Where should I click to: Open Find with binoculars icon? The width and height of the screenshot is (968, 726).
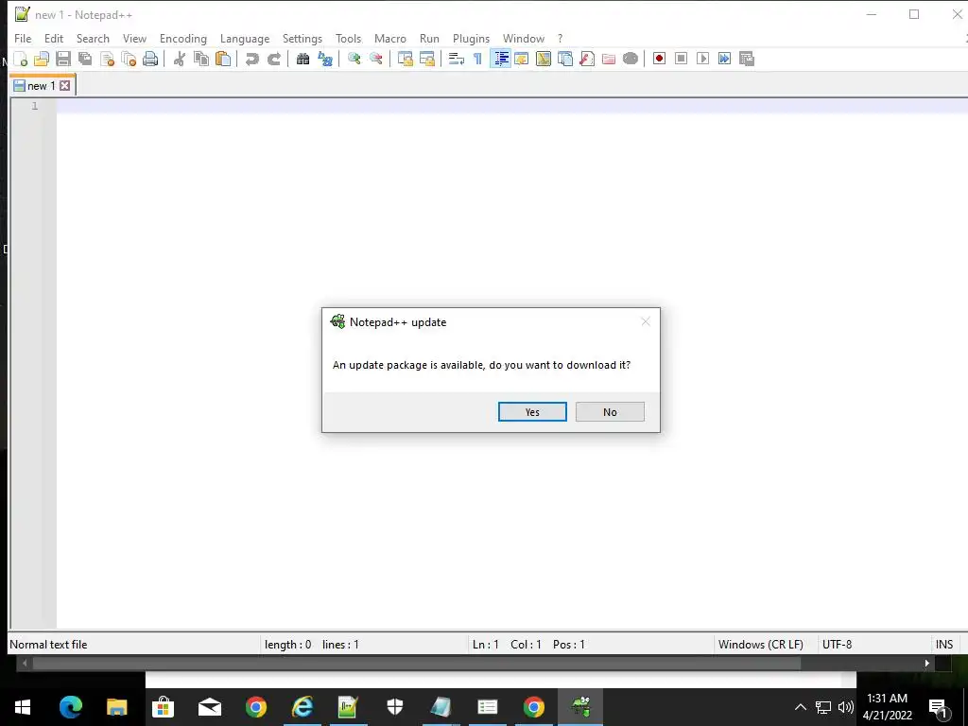point(302,59)
